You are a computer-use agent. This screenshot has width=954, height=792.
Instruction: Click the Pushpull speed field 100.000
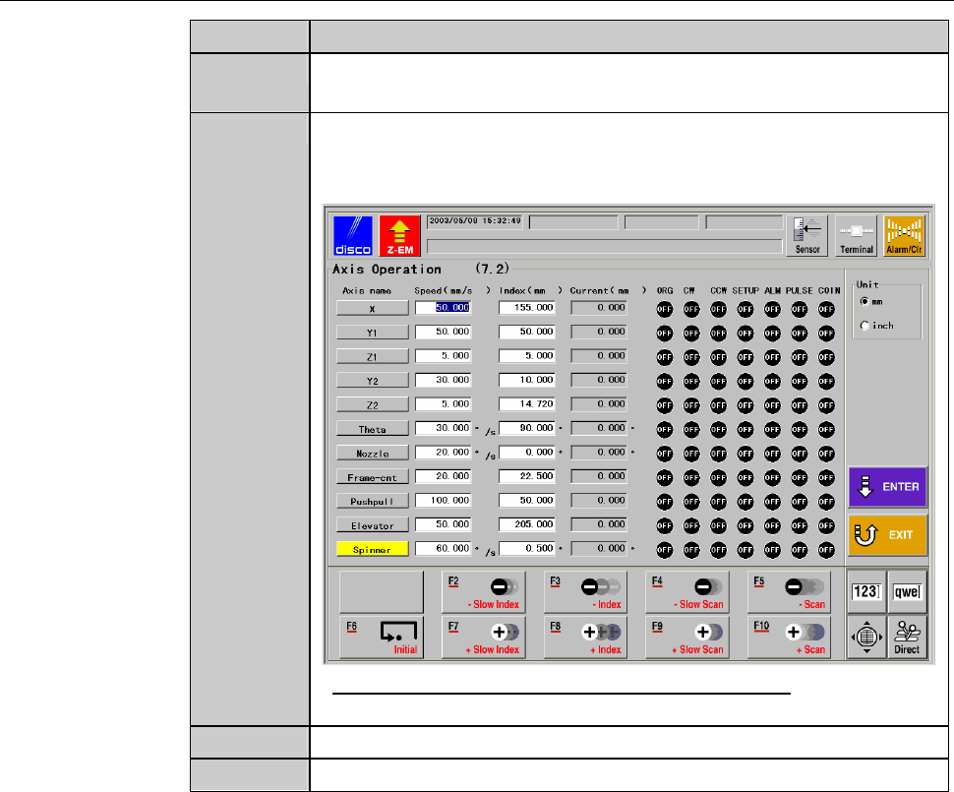tap(443, 501)
